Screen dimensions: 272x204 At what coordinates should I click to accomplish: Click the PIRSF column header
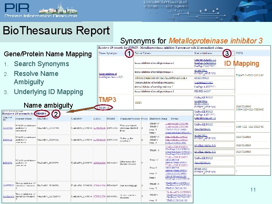[97, 119]
